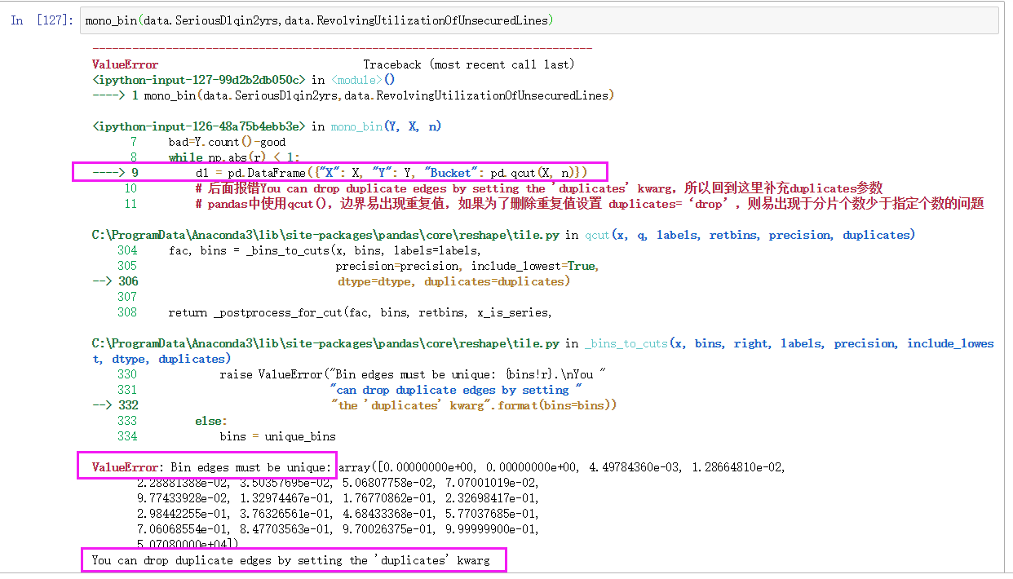Select the qcut function name in tile.py header
The image size is (1013, 579).
pos(599,234)
